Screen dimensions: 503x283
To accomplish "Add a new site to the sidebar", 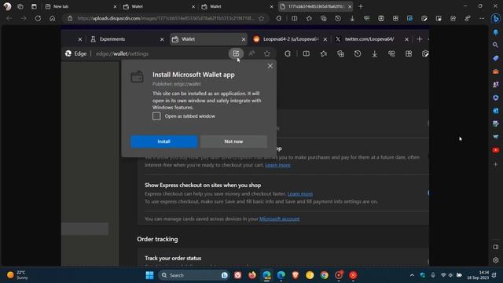I will pos(496,164).
